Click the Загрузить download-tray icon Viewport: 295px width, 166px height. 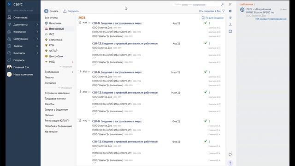[65, 11]
